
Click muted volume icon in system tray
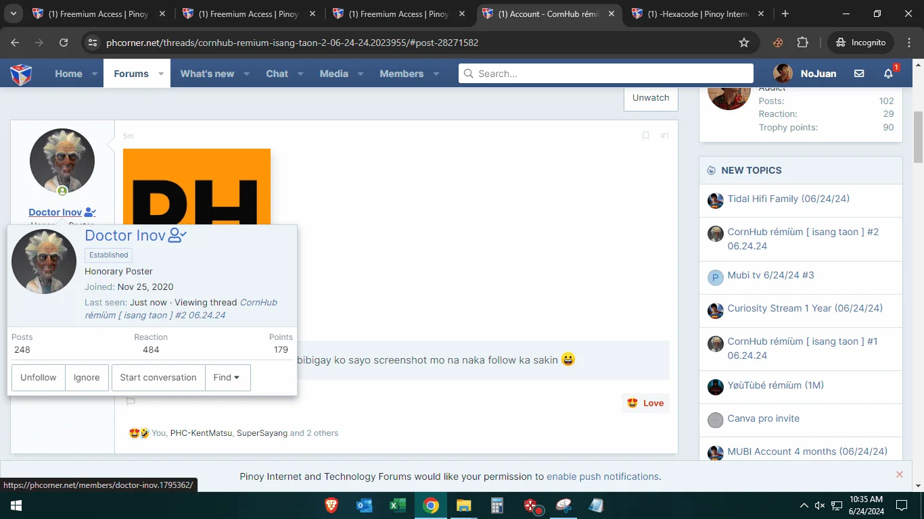click(x=820, y=505)
